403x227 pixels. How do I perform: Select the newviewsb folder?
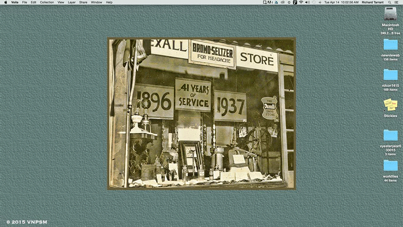point(390,45)
